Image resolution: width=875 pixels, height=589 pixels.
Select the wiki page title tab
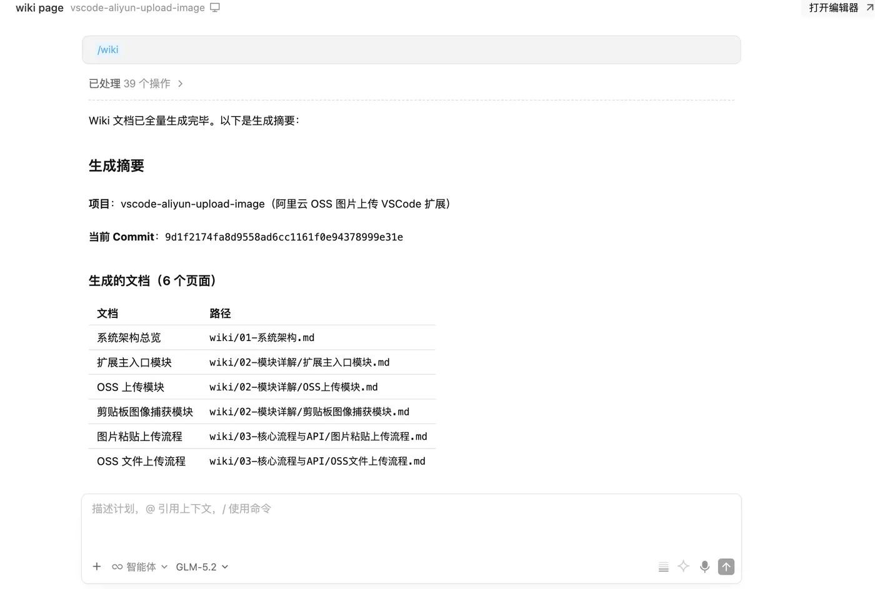click(x=39, y=7)
